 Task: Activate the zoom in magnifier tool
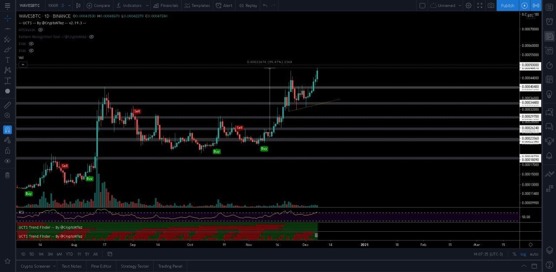click(x=7, y=115)
